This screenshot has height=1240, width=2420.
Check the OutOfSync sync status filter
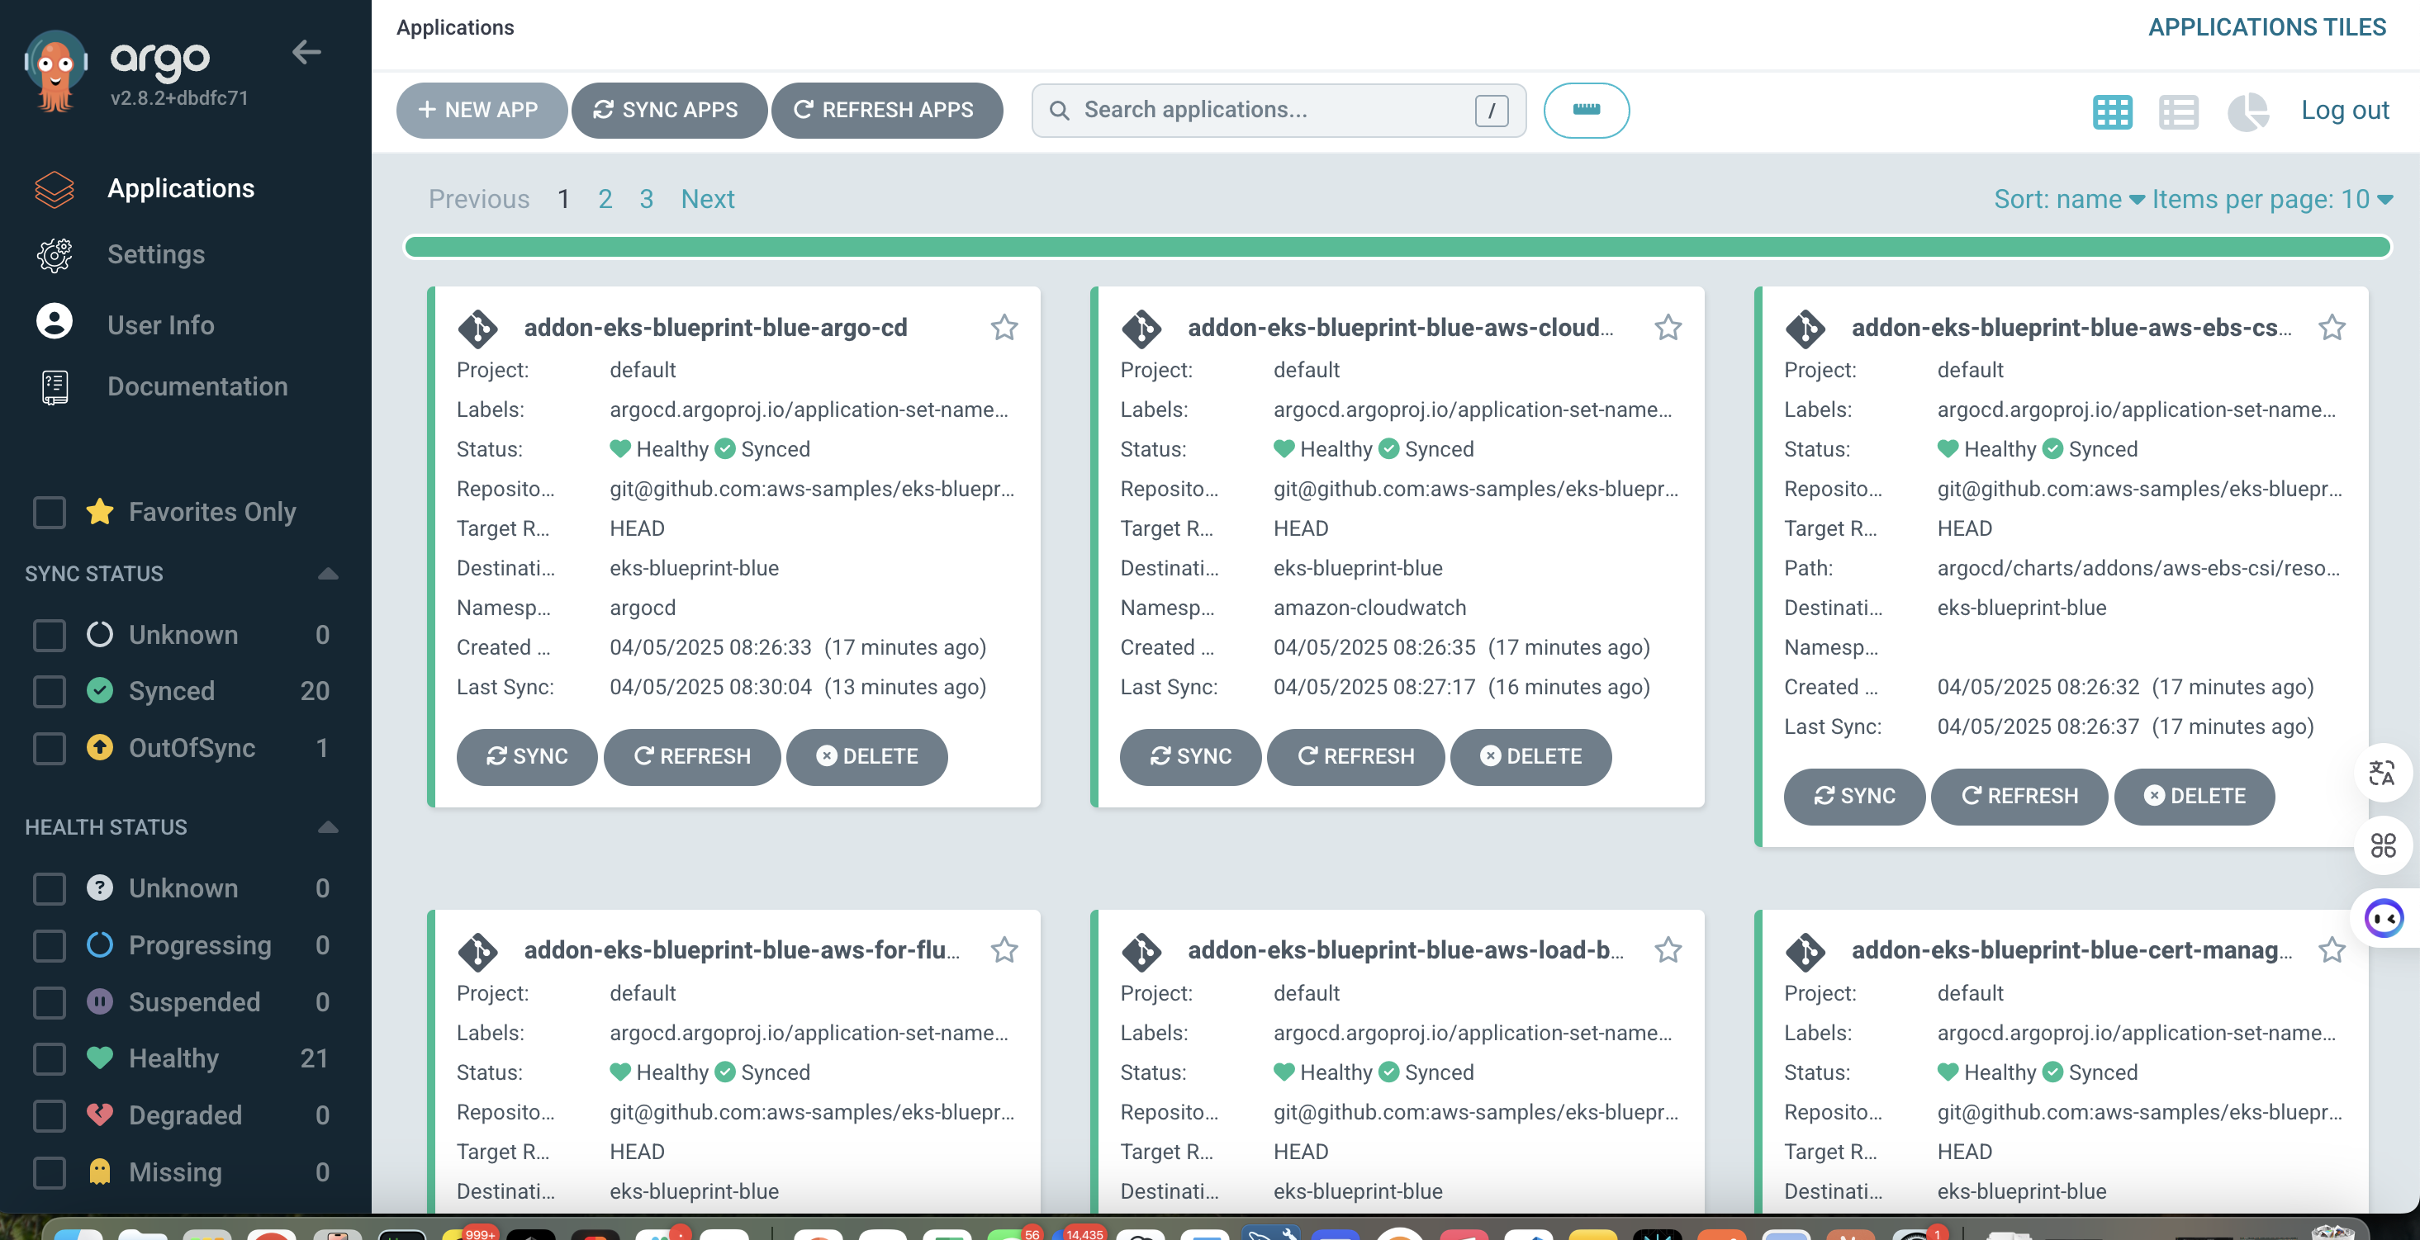coord(49,748)
